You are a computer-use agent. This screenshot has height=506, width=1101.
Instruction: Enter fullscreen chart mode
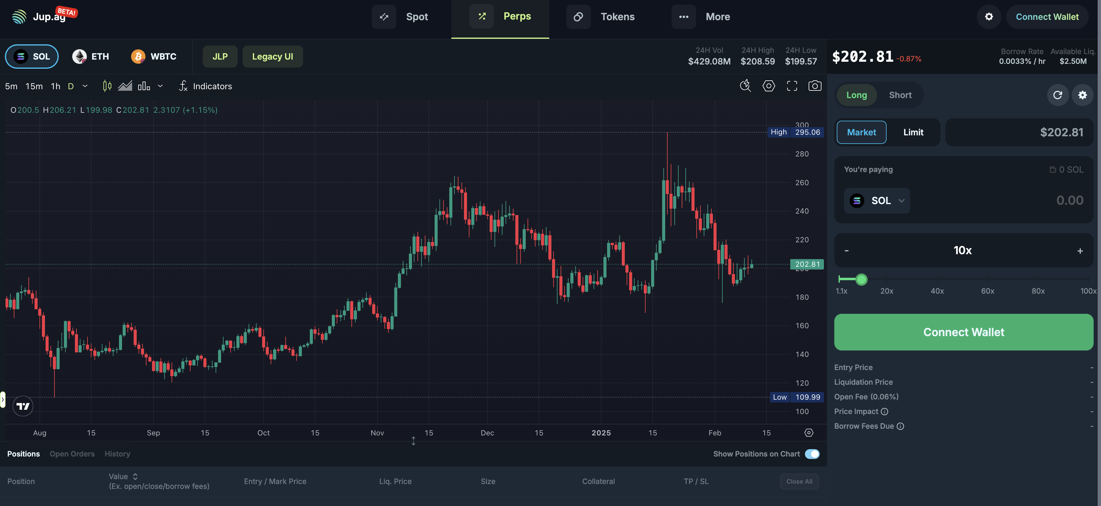coord(791,86)
